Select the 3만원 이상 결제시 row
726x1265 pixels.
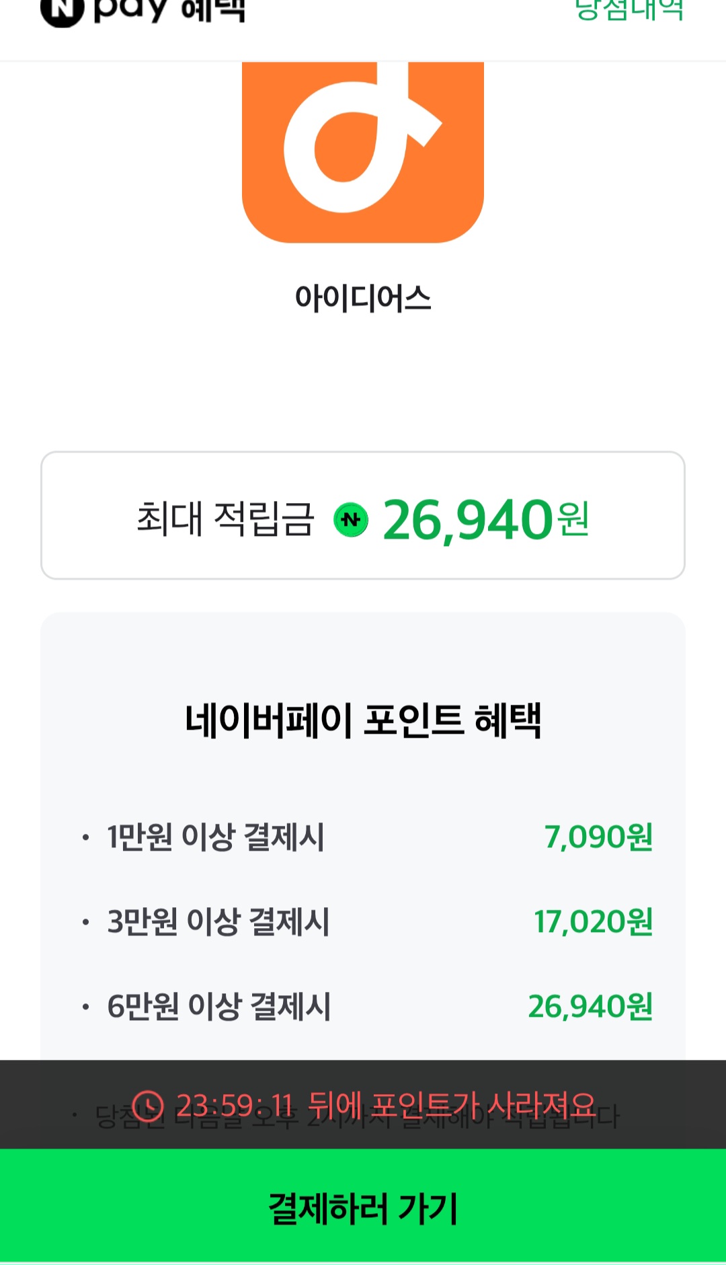tap(218, 922)
